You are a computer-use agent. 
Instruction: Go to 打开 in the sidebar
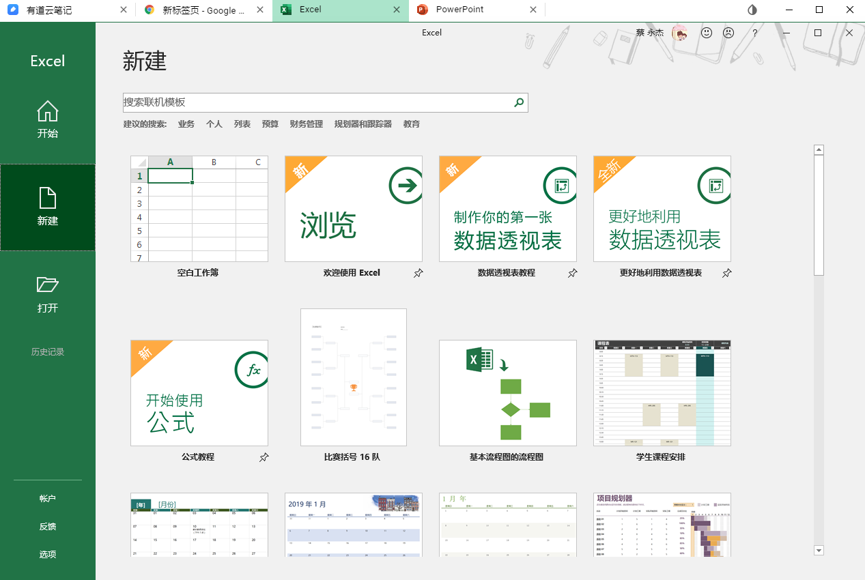(48, 295)
